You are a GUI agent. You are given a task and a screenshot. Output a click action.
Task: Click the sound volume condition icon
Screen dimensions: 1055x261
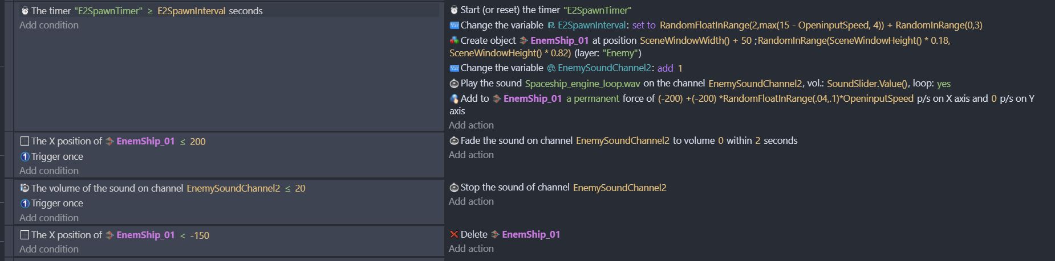click(25, 188)
